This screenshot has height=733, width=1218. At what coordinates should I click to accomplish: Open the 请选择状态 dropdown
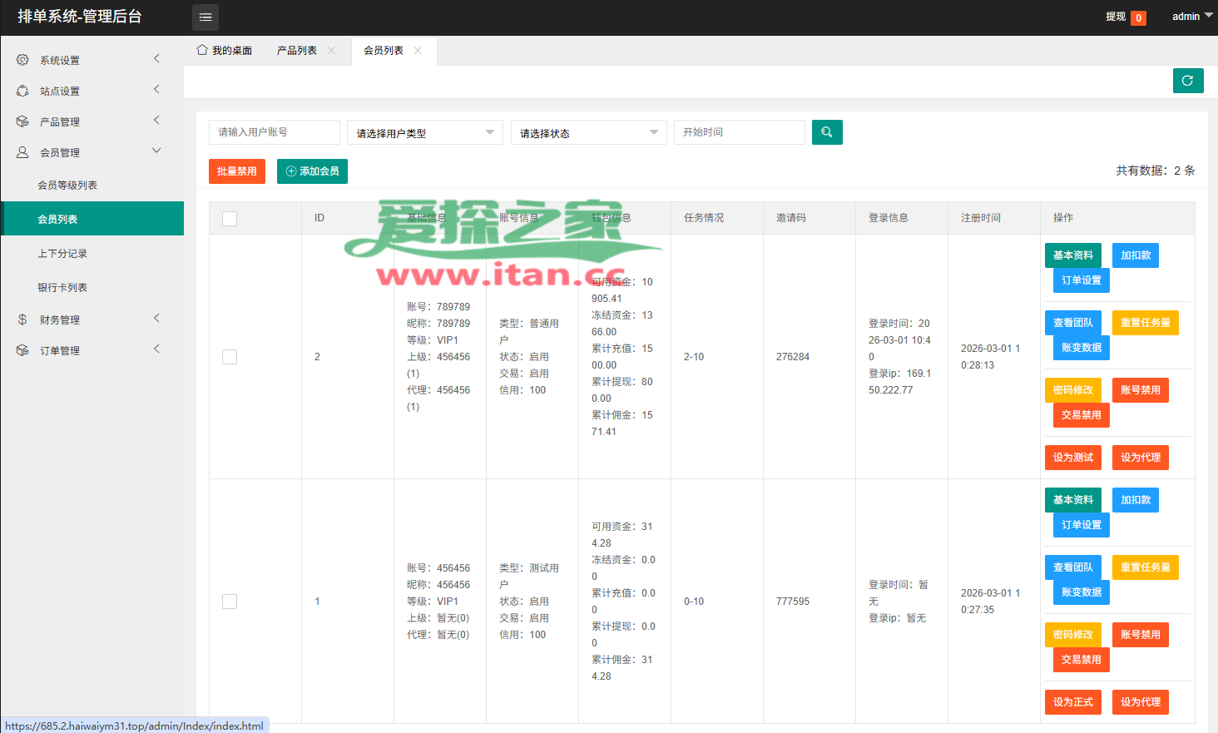click(588, 132)
